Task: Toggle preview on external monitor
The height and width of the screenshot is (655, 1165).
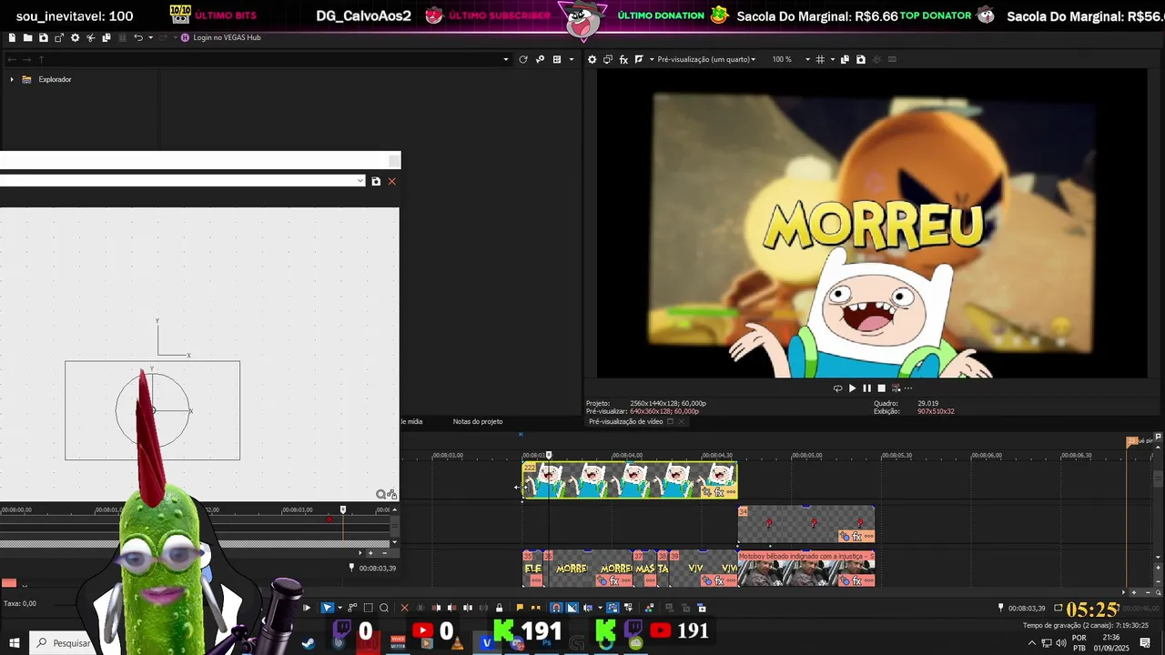Action: coord(608,59)
